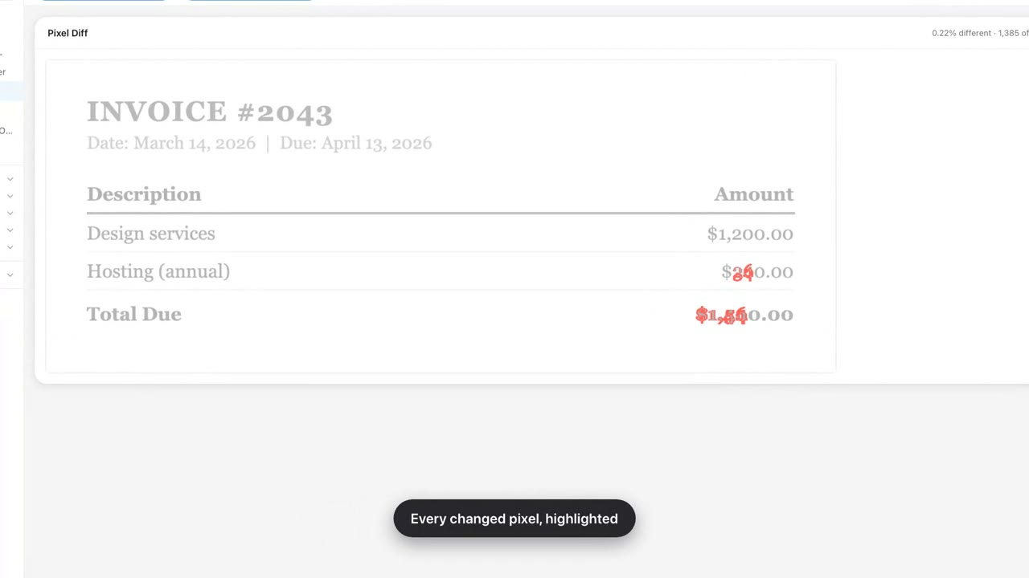1029x578 pixels.
Task: Inspect the red highlighted Hosting amount diff
Action: pyautogui.click(x=743, y=273)
